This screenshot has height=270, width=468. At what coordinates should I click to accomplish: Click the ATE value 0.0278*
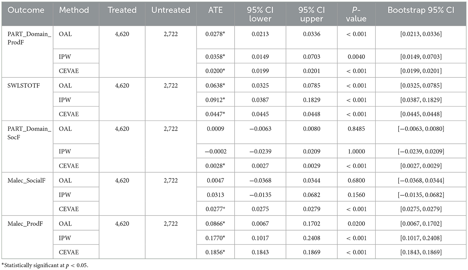pos(215,33)
